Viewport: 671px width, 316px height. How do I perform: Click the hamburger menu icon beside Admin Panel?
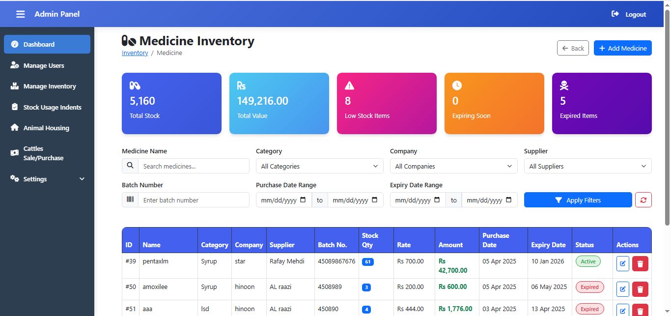coord(20,14)
